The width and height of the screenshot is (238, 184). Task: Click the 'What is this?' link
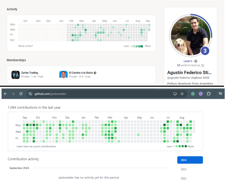pos(25,46)
